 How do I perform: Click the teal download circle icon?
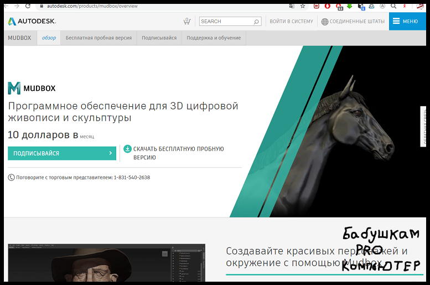(127, 149)
